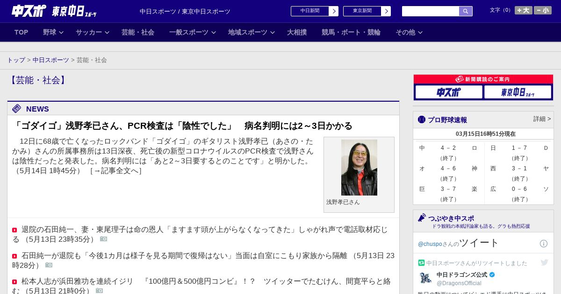The image size is (561, 294).
Task: Open the 大相撲 menu item
Action: pos(297,32)
